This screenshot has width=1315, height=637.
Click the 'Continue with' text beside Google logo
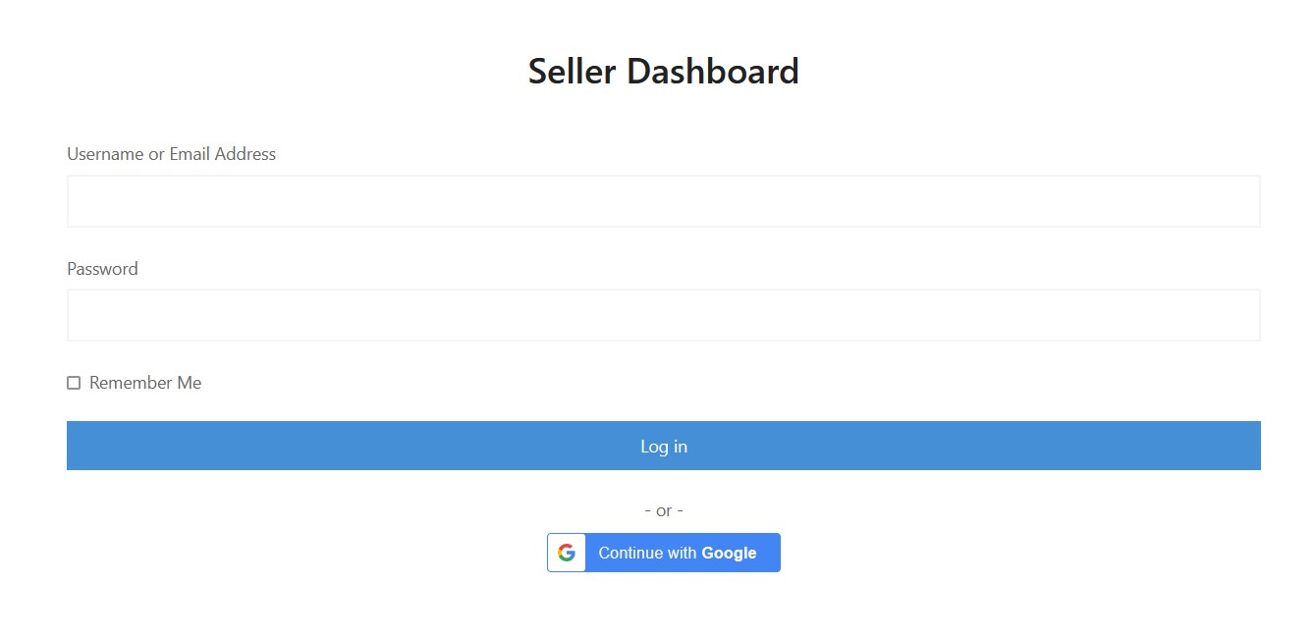647,553
